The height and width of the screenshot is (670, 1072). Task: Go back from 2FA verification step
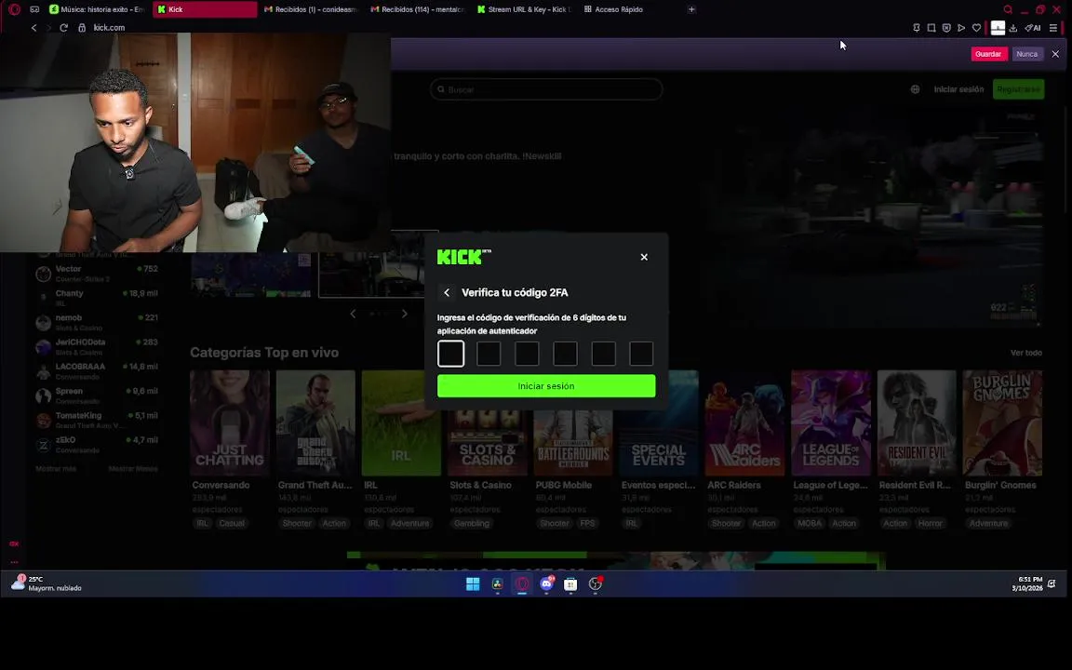(x=447, y=292)
